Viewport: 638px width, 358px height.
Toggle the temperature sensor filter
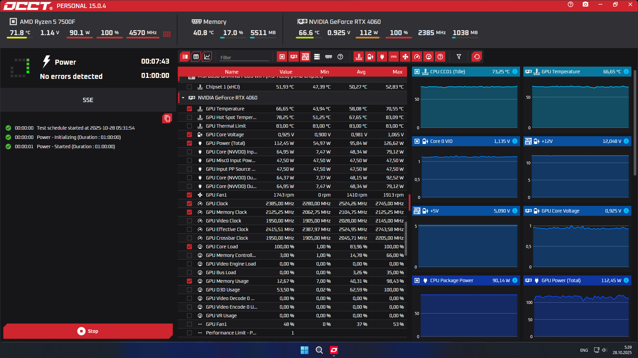coord(359,57)
